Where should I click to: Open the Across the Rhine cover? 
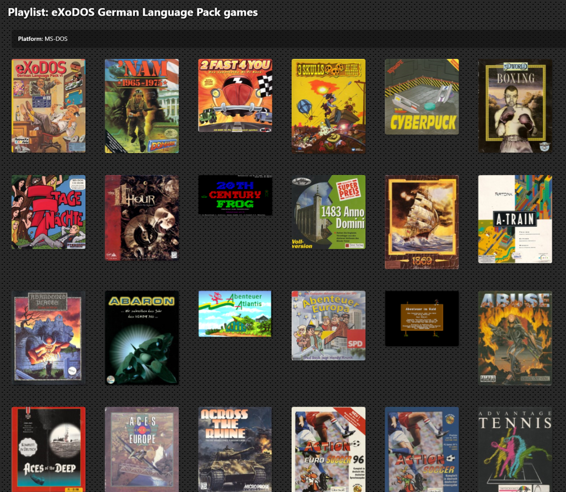point(235,449)
